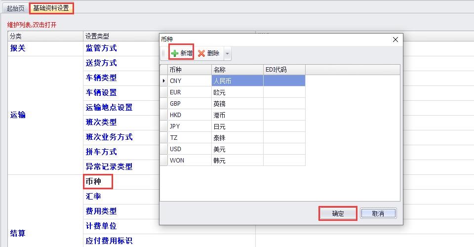This screenshot has height=247, width=474.
Task: Open 汇率 setting in the list
Action: [x=93, y=196]
